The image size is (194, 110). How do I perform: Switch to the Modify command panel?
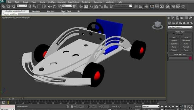click(173, 18)
